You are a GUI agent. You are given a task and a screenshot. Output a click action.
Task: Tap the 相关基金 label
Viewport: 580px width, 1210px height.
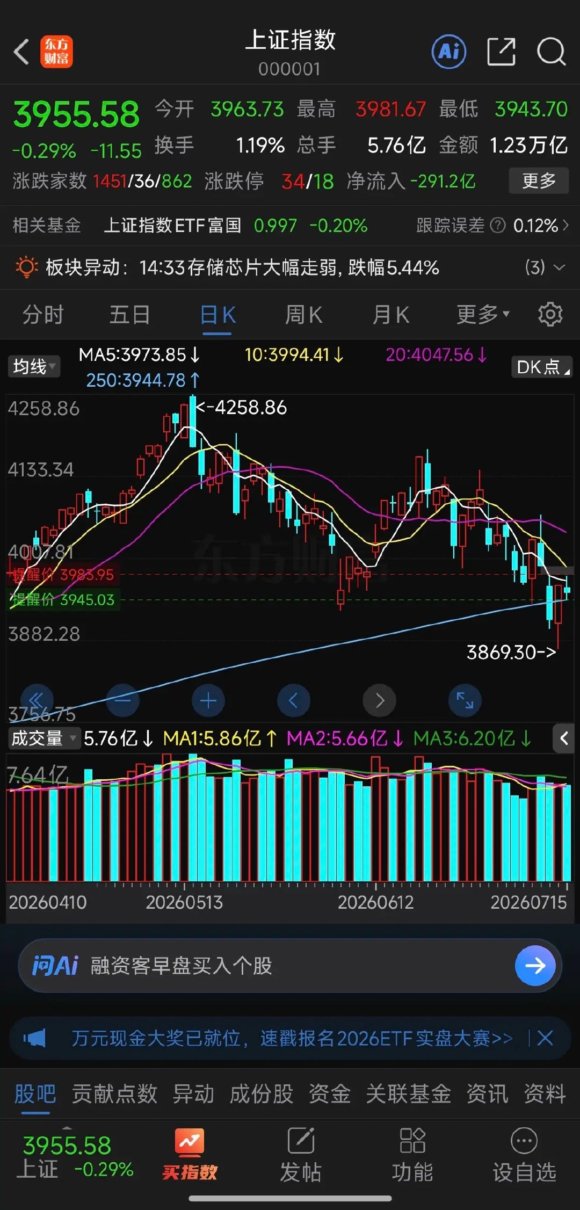(x=47, y=225)
